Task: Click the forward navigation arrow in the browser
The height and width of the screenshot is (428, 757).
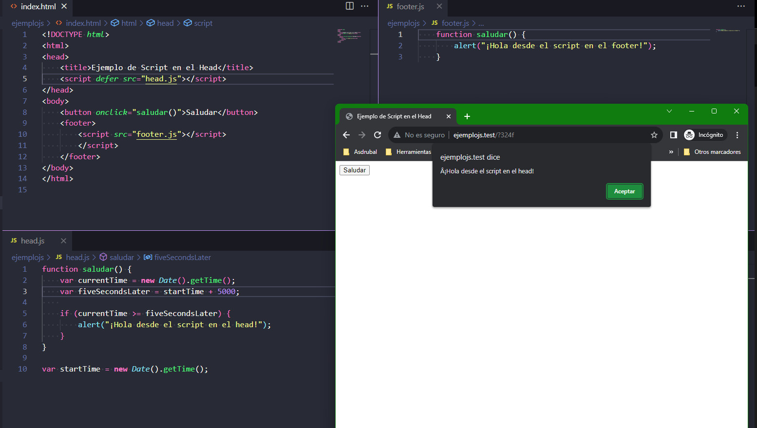Action: pyautogui.click(x=362, y=135)
